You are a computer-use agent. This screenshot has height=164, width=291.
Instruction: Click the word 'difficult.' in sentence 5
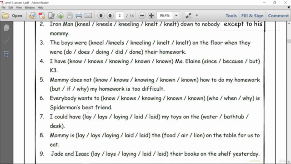pyautogui.click(x=153, y=89)
